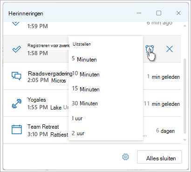Click the 3:10 PM time text
191x172 pixels.
[38, 134]
